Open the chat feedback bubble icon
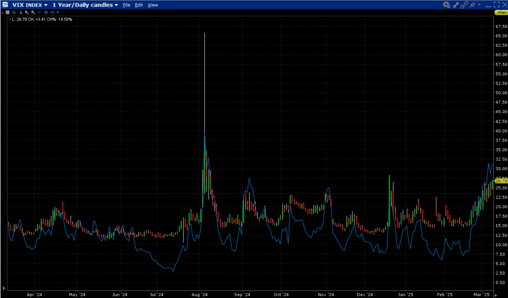508x298 pixels. pyautogui.click(x=447, y=5)
